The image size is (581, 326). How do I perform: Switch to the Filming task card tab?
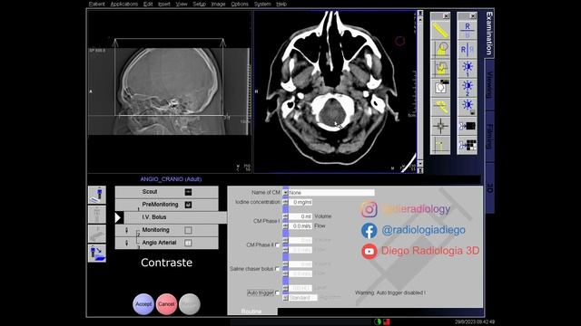coord(489,137)
